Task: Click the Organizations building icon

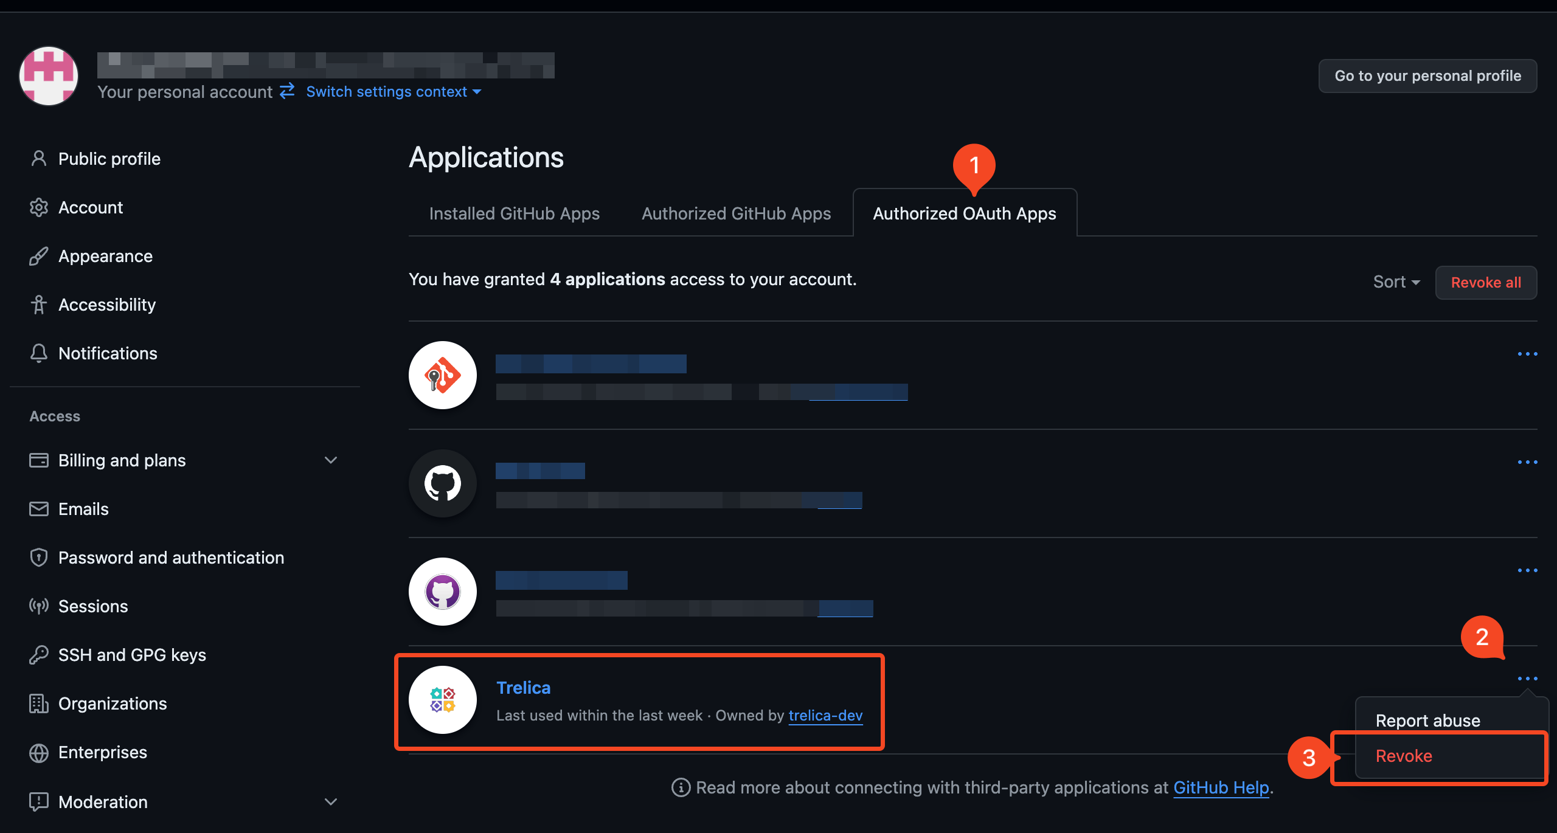Action: 39,703
